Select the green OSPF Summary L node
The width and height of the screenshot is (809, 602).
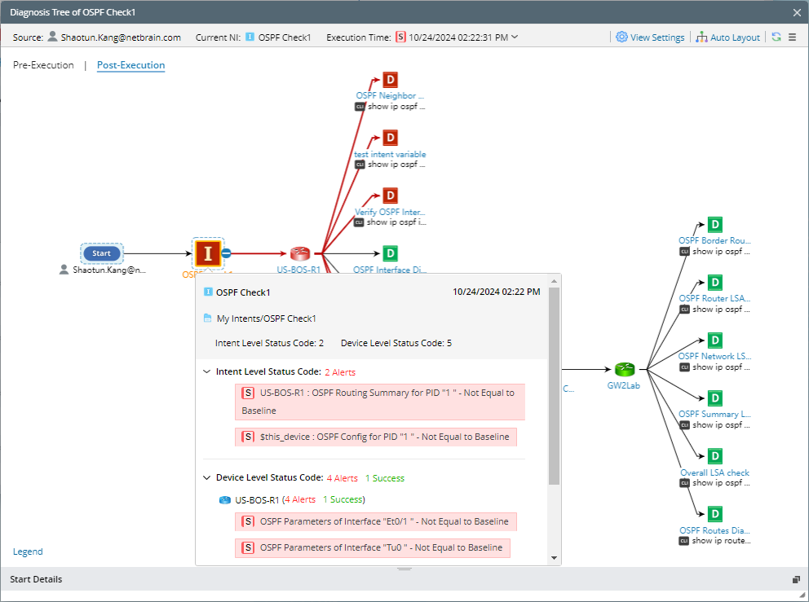click(x=714, y=398)
